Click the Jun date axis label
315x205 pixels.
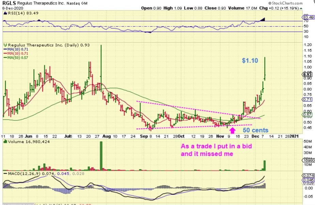click(x=29, y=136)
